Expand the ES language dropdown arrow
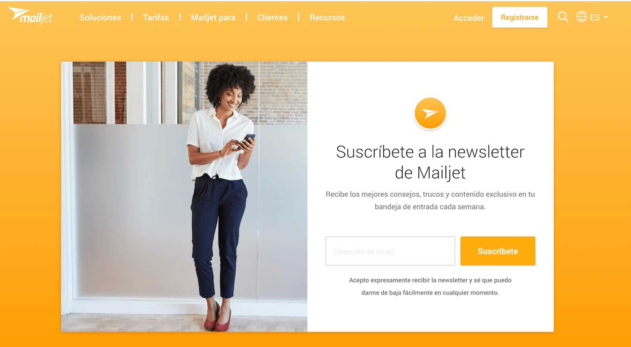Screen dimensions: 631x347 [606, 17]
